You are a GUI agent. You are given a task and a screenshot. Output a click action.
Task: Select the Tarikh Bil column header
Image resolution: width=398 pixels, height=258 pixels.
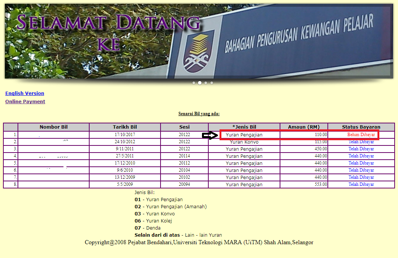(124, 127)
